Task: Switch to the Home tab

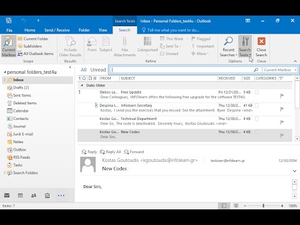Action: pyautogui.click(x=30, y=30)
